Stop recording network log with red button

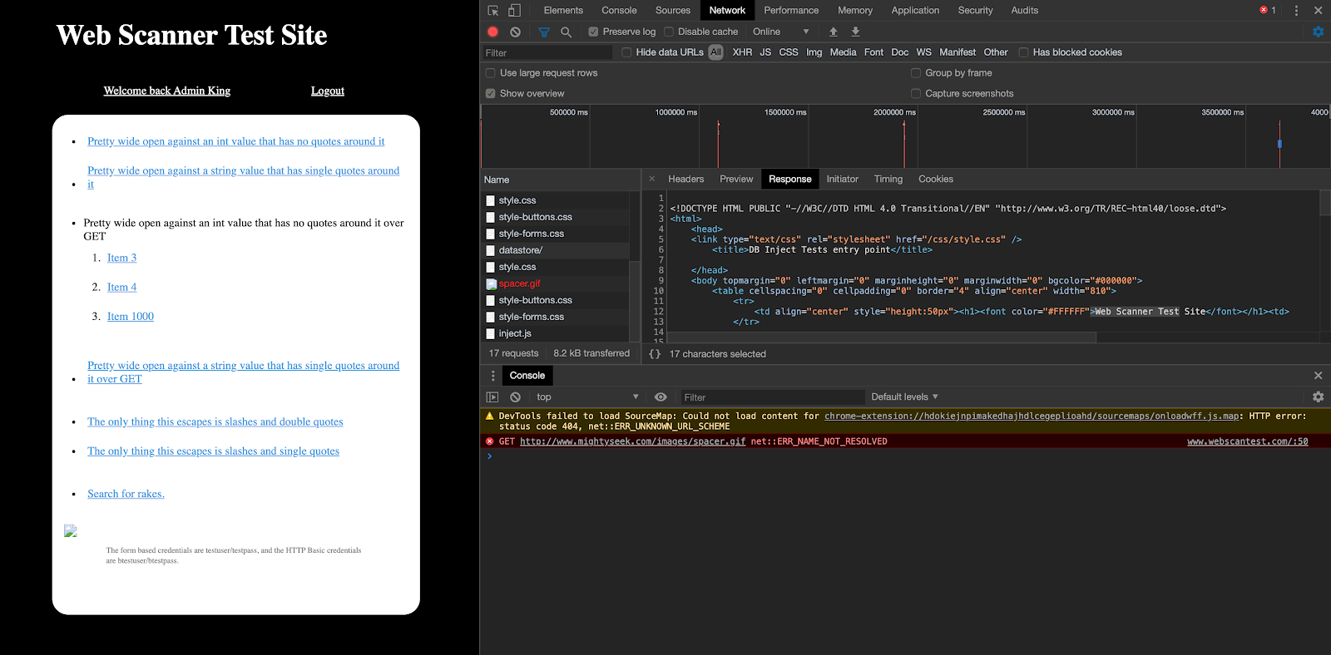coord(492,32)
